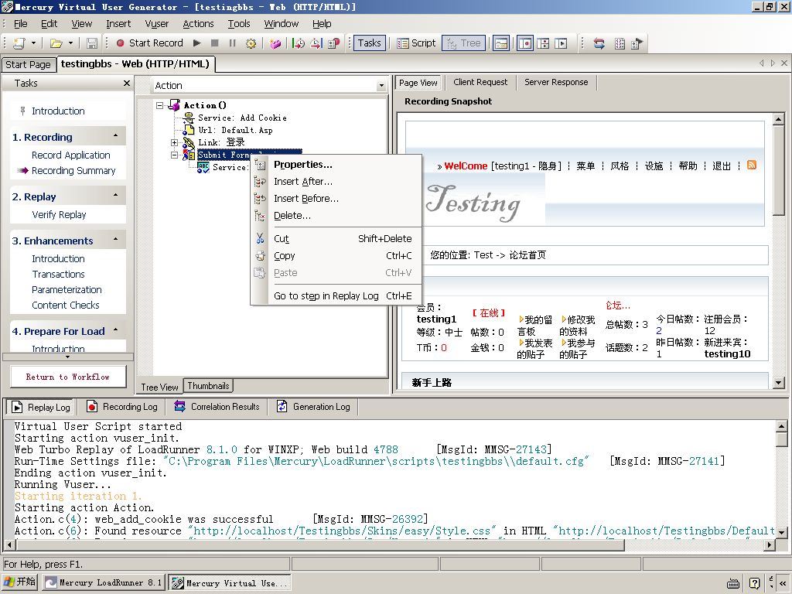Open the Correlation Results tab
Viewport: 792px width, 594px height.
tap(217, 407)
